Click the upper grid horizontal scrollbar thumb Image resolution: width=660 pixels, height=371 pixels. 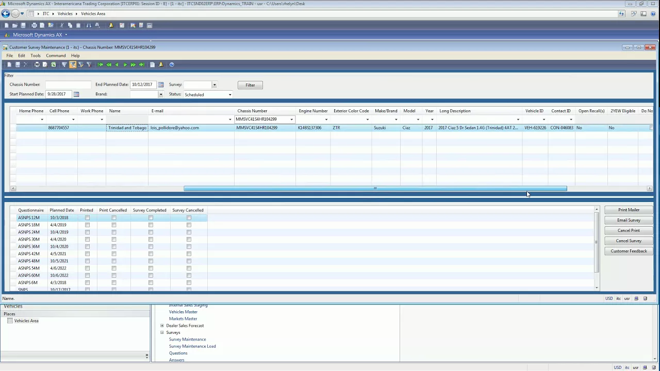click(x=375, y=189)
